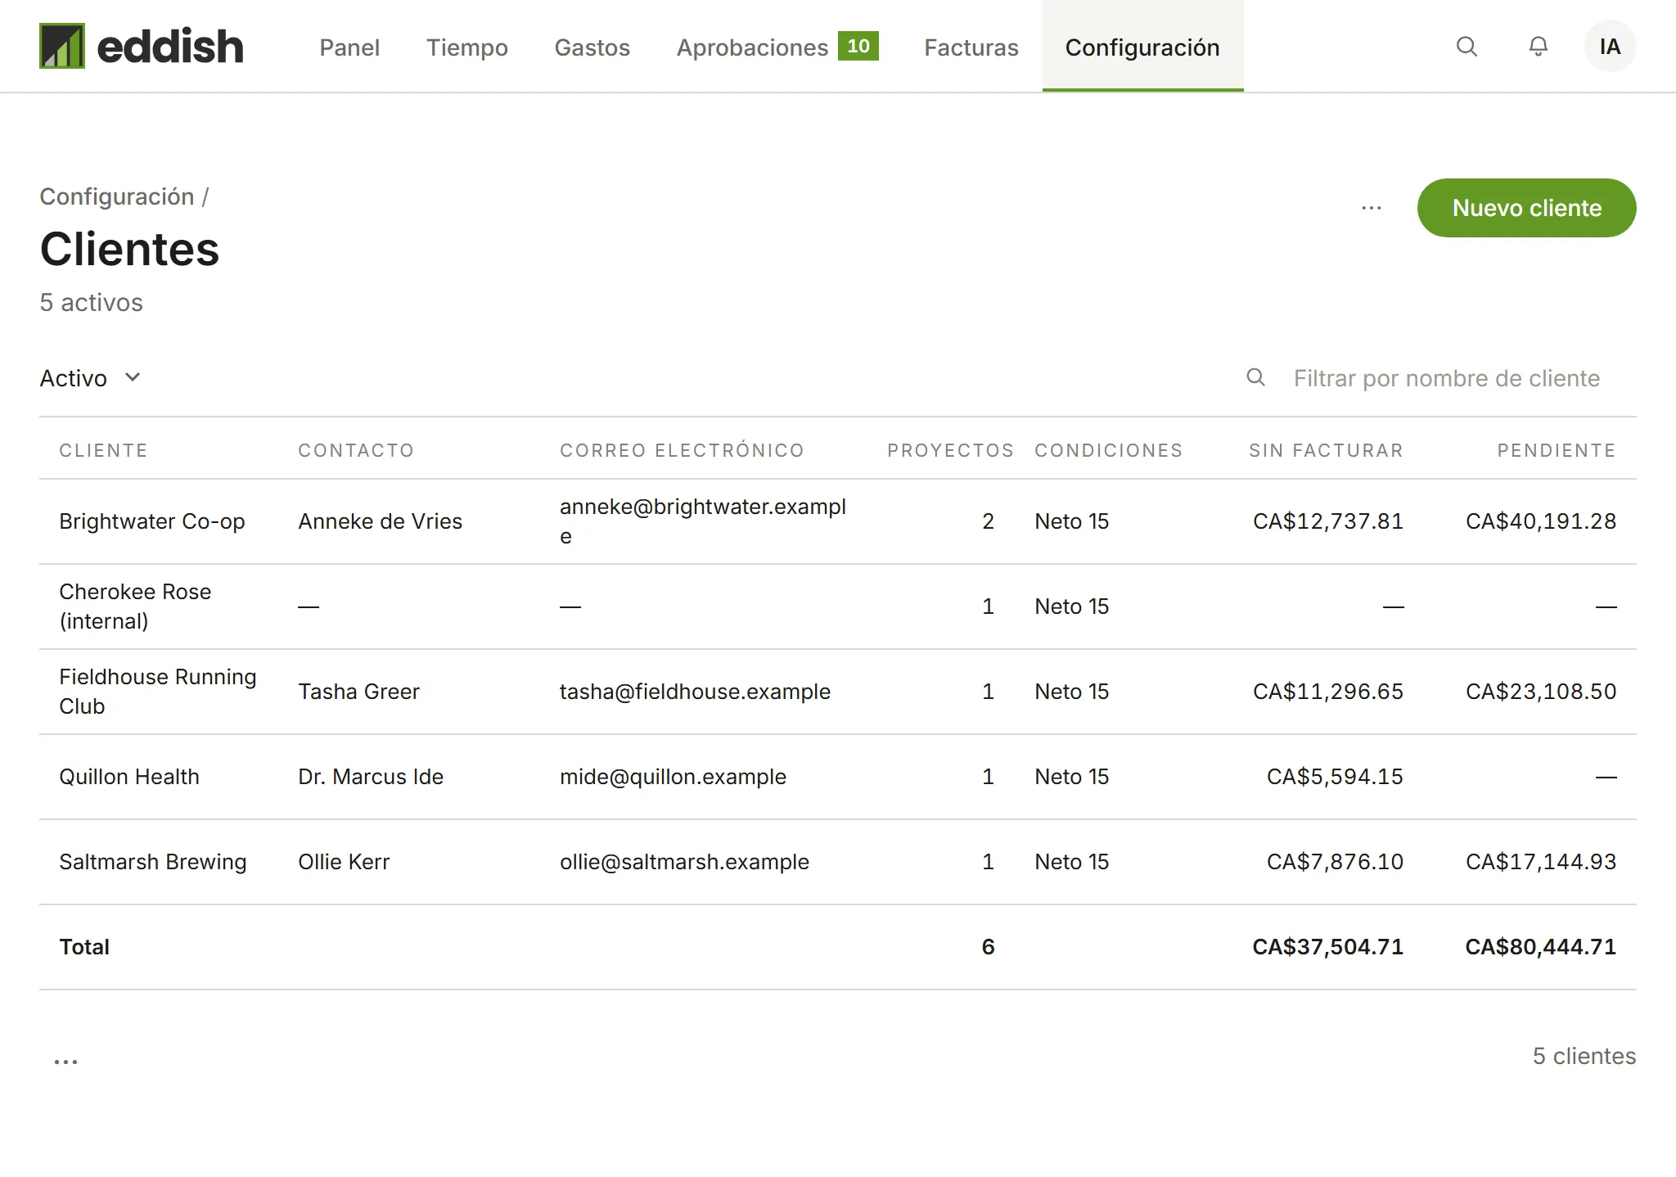This screenshot has width=1676, height=1177.
Task: Click total unbilled CA$37,504.71
Action: (x=1327, y=947)
